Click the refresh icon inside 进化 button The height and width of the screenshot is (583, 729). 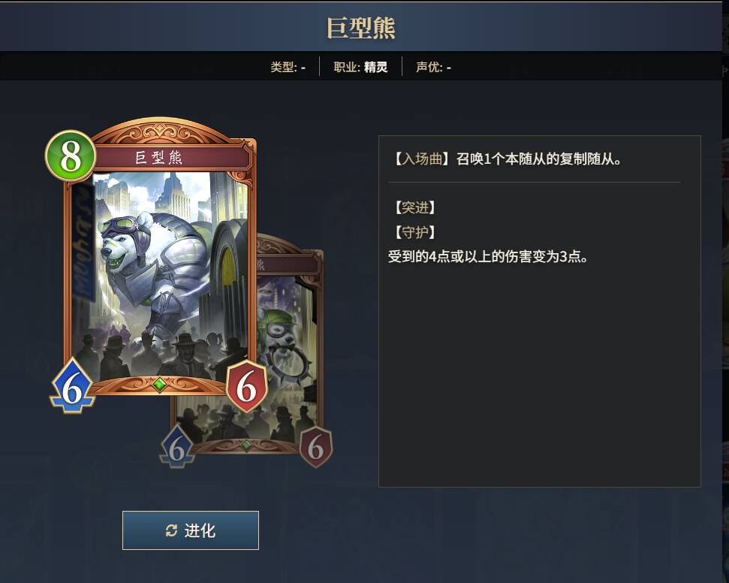pos(172,530)
